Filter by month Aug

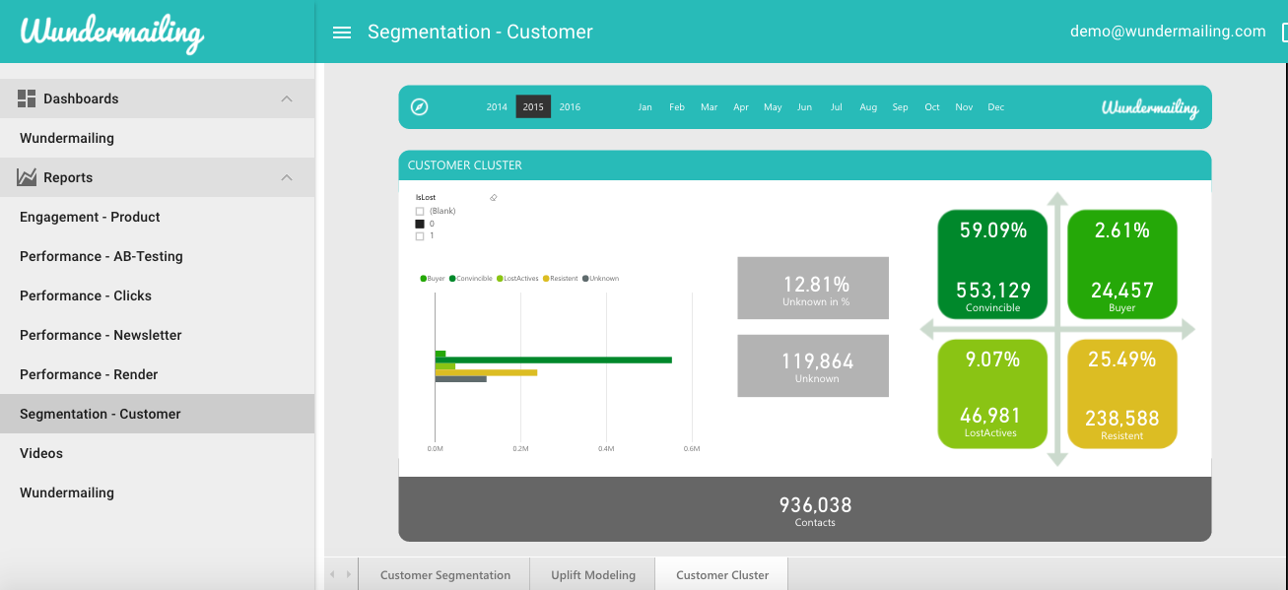pos(868,107)
